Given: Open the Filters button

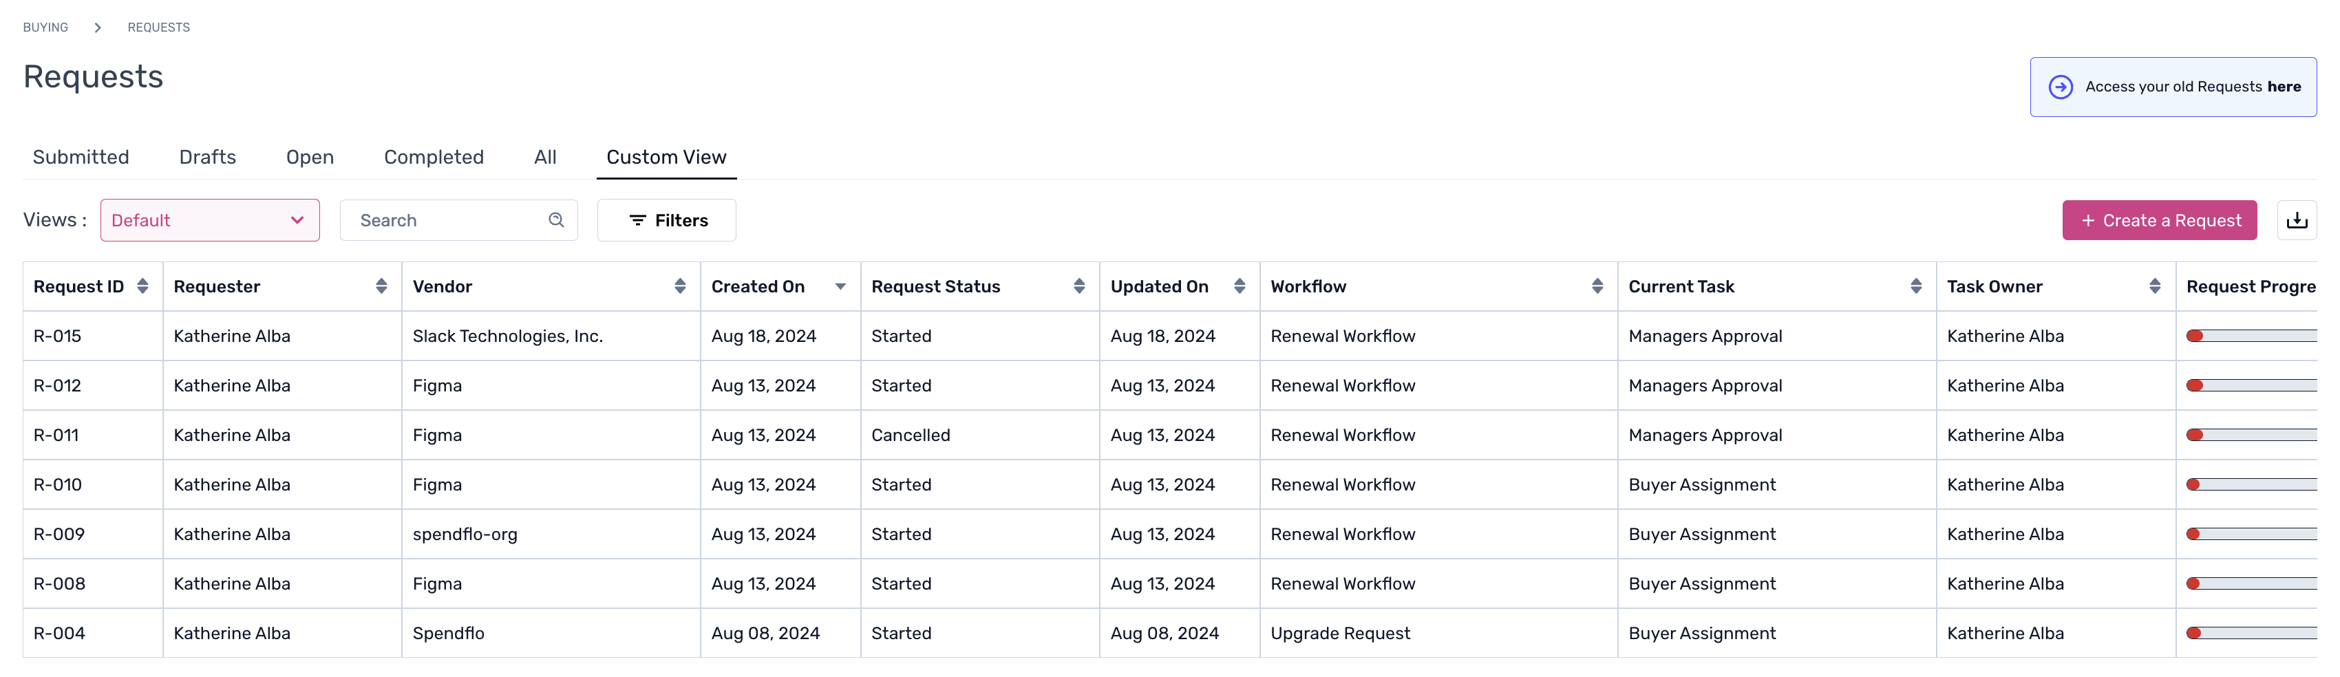Looking at the screenshot, I should tap(667, 221).
